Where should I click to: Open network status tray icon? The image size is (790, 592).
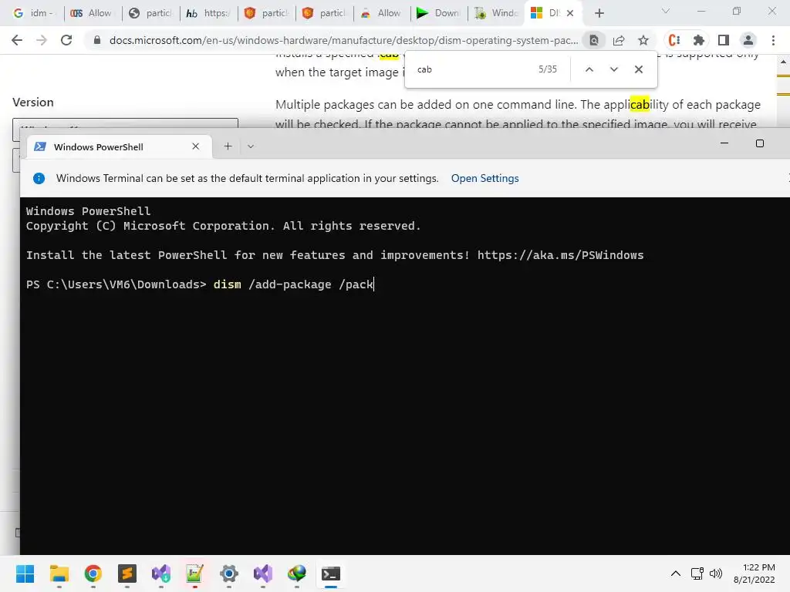697,573
